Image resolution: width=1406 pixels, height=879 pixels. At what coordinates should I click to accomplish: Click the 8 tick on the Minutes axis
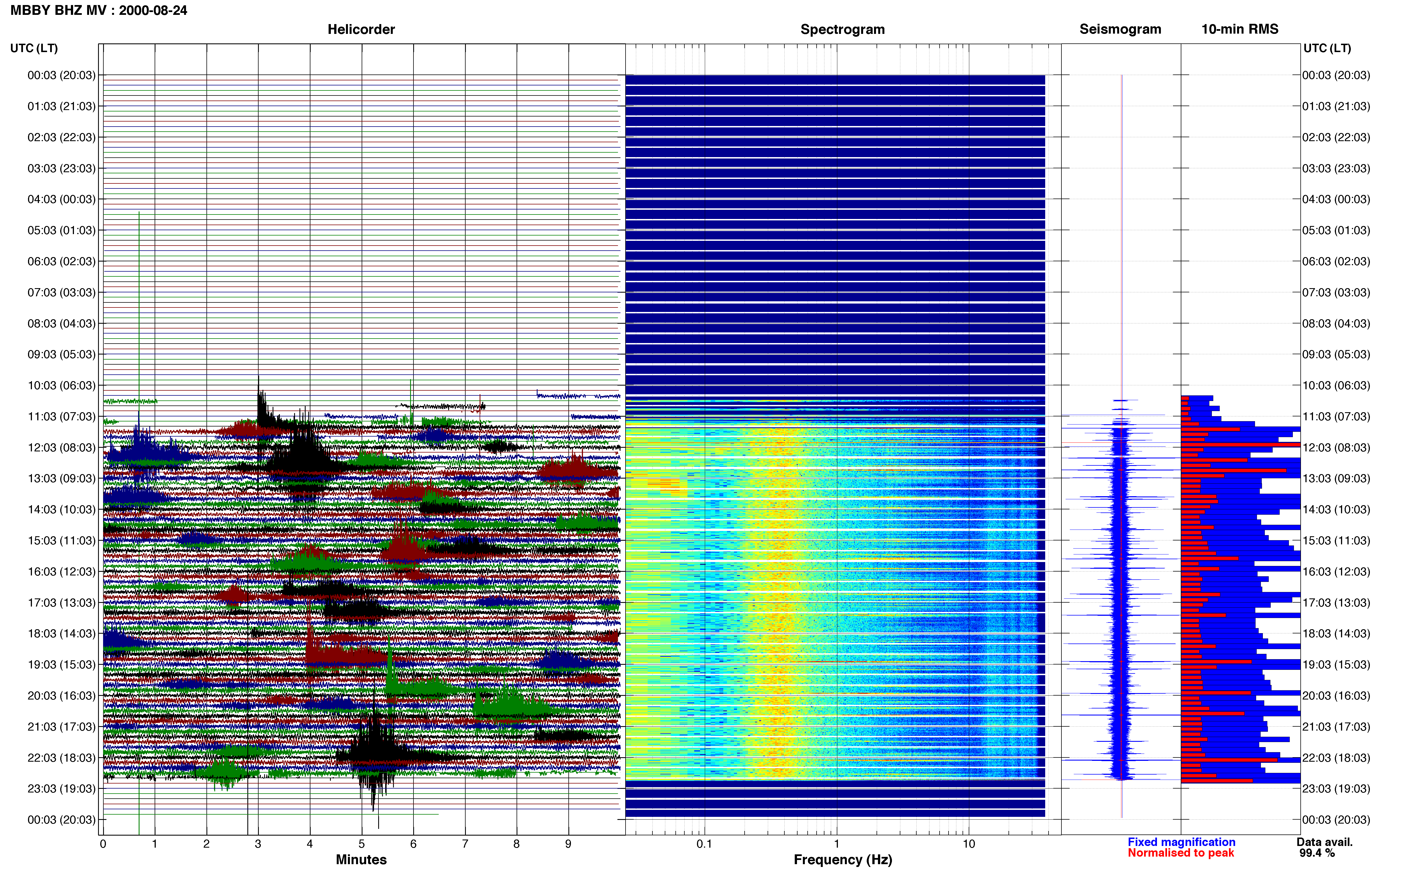(516, 843)
